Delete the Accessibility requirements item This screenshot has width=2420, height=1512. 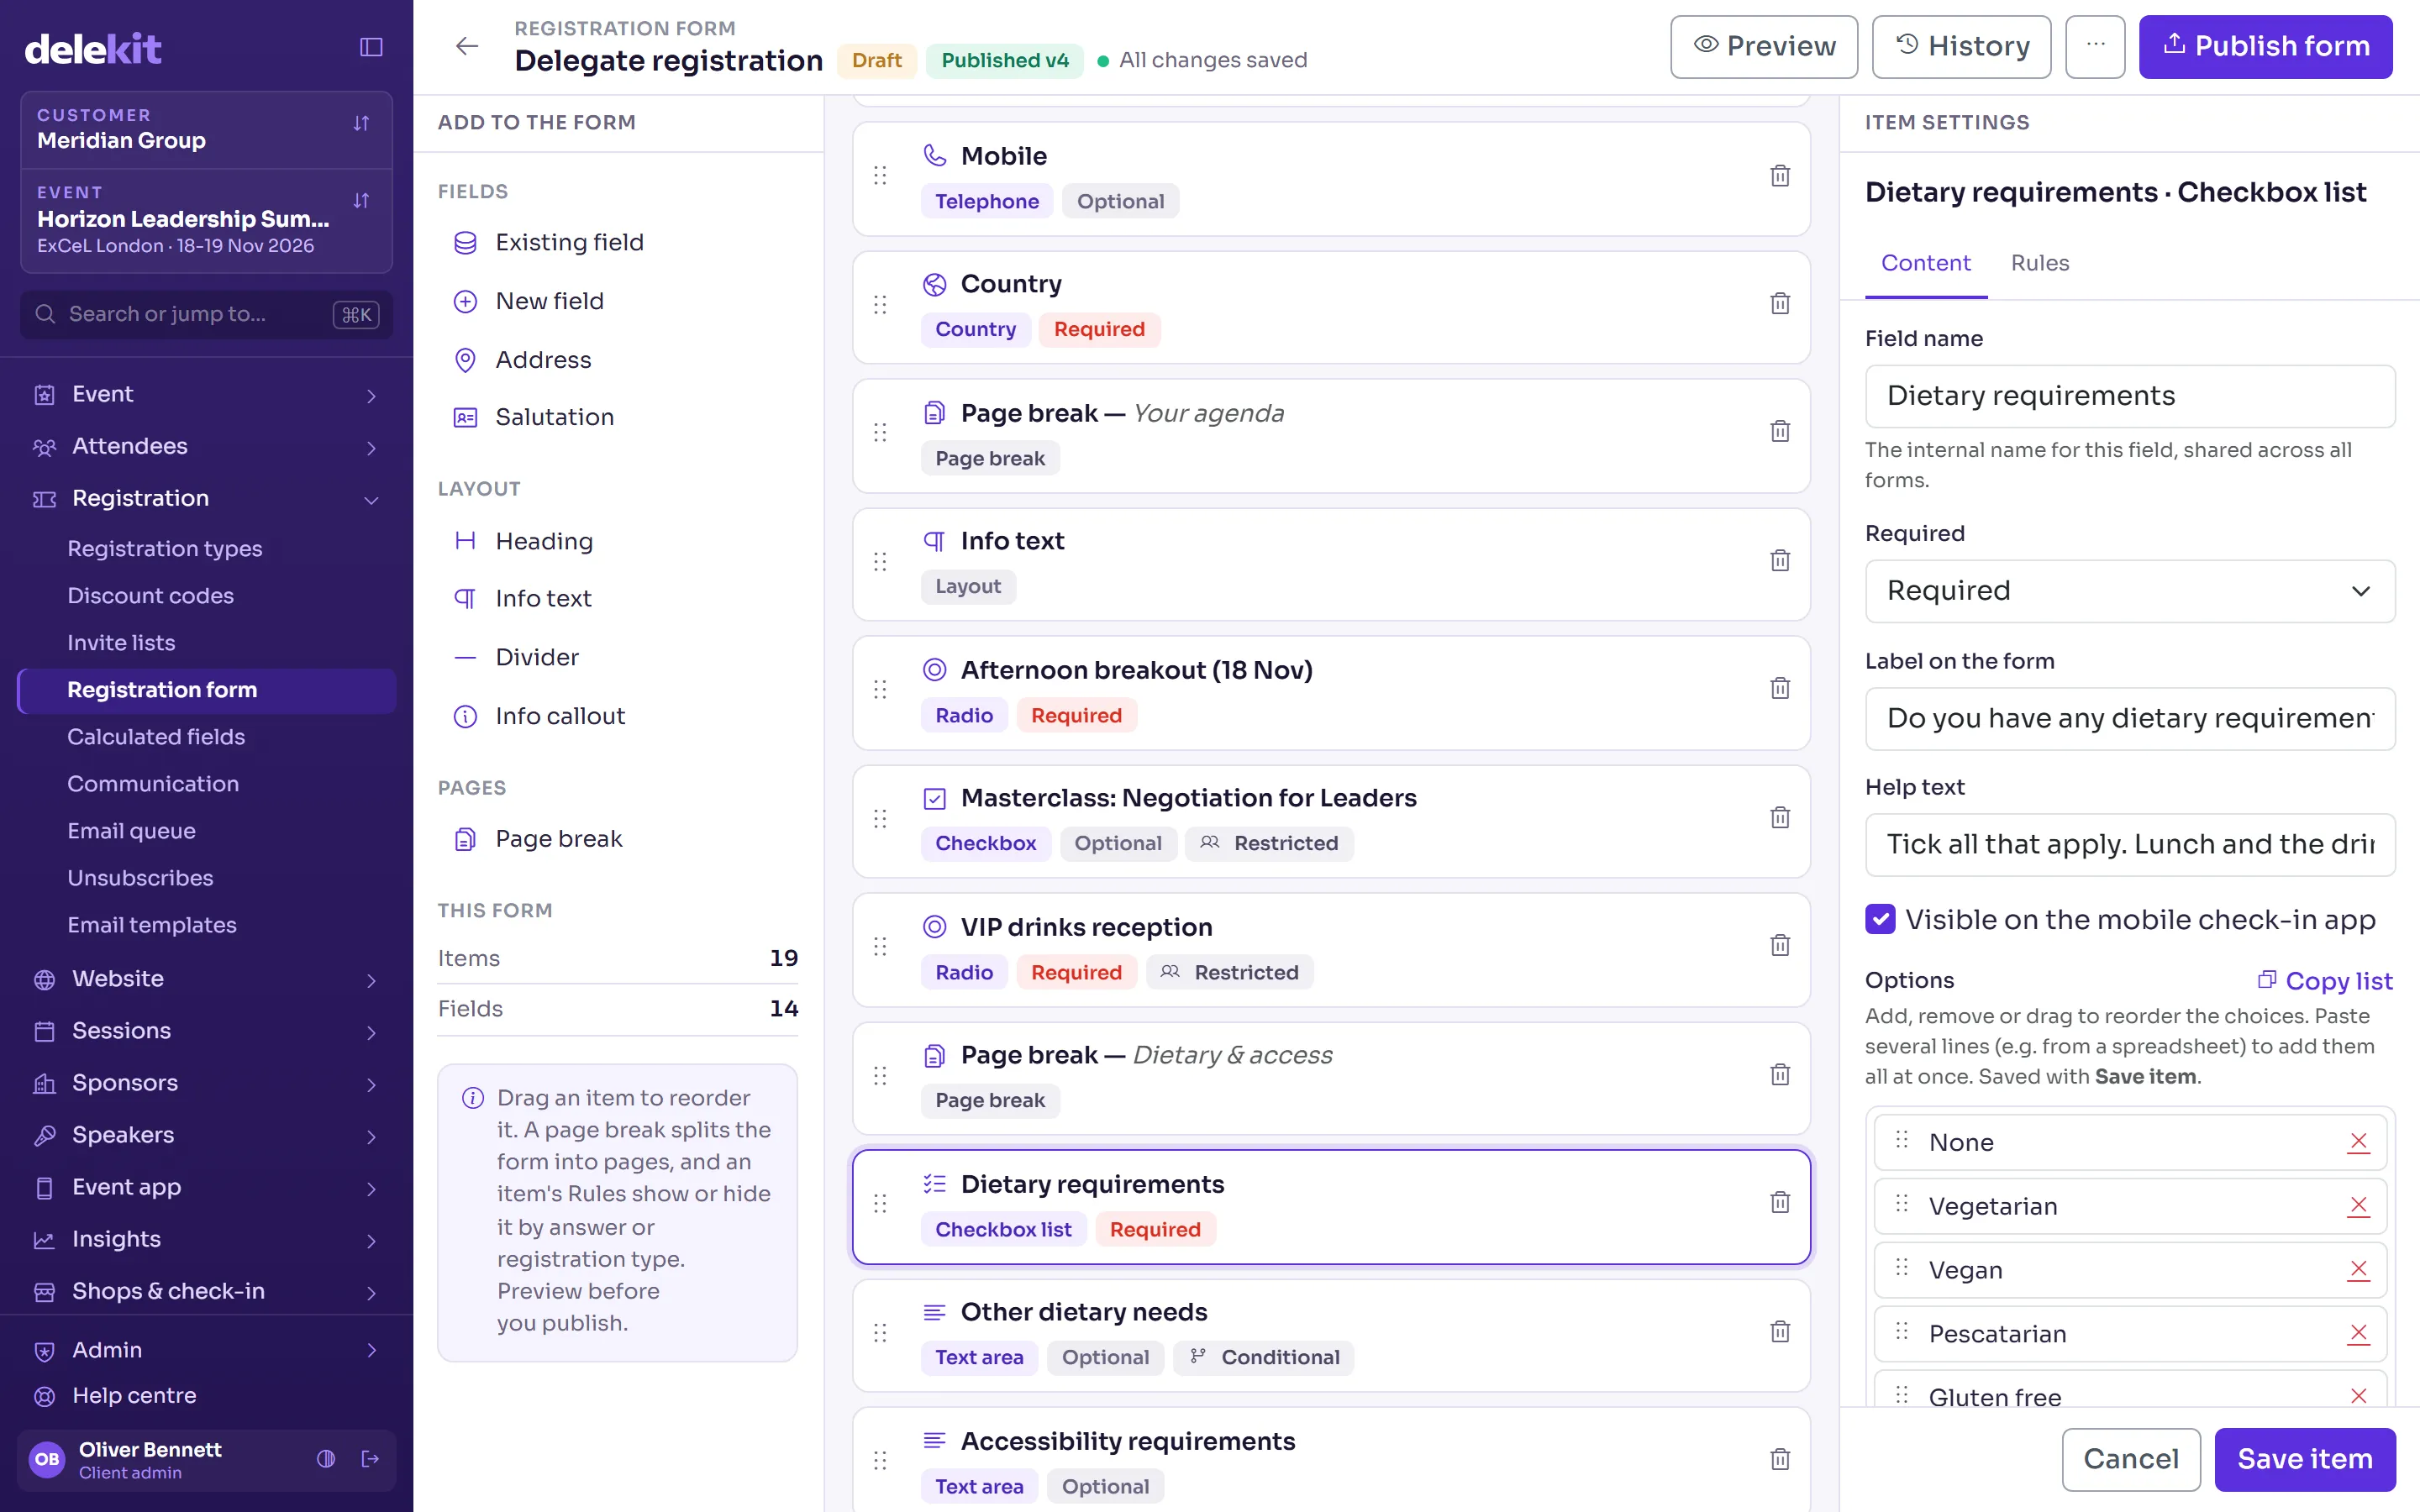(1780, 1460)
